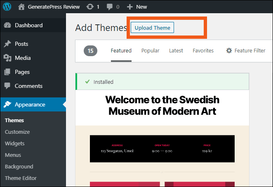Image resolution: width=273 pixels, height=187 pixels.
Task: Select the Appearance menu item
Action: coord(30,104)
